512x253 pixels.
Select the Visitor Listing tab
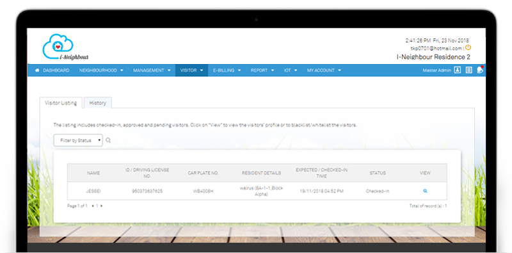pyautogui.click(x=61, y=102)
